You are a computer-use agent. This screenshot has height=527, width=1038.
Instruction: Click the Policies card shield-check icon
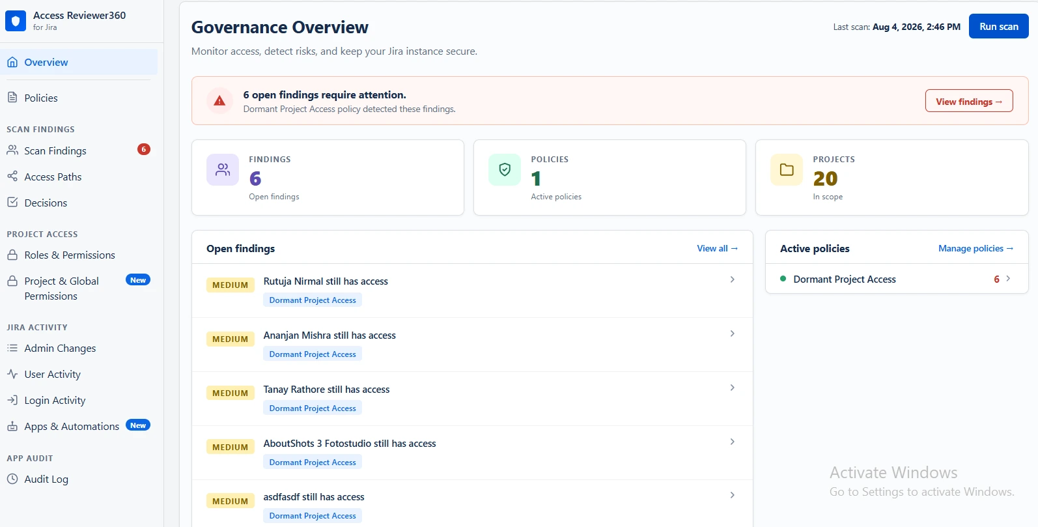[x=505, y=169]
